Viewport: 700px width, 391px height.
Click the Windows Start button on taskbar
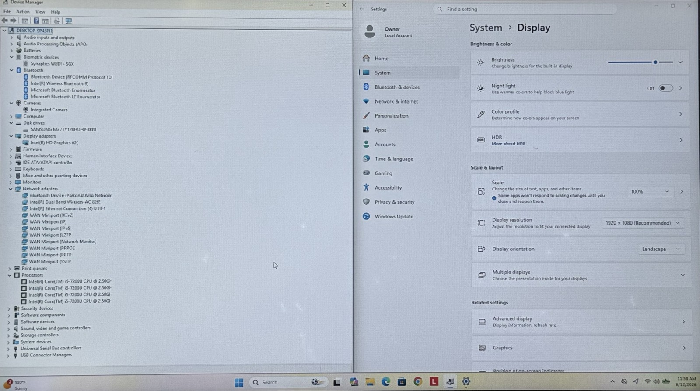coord(239,382)
